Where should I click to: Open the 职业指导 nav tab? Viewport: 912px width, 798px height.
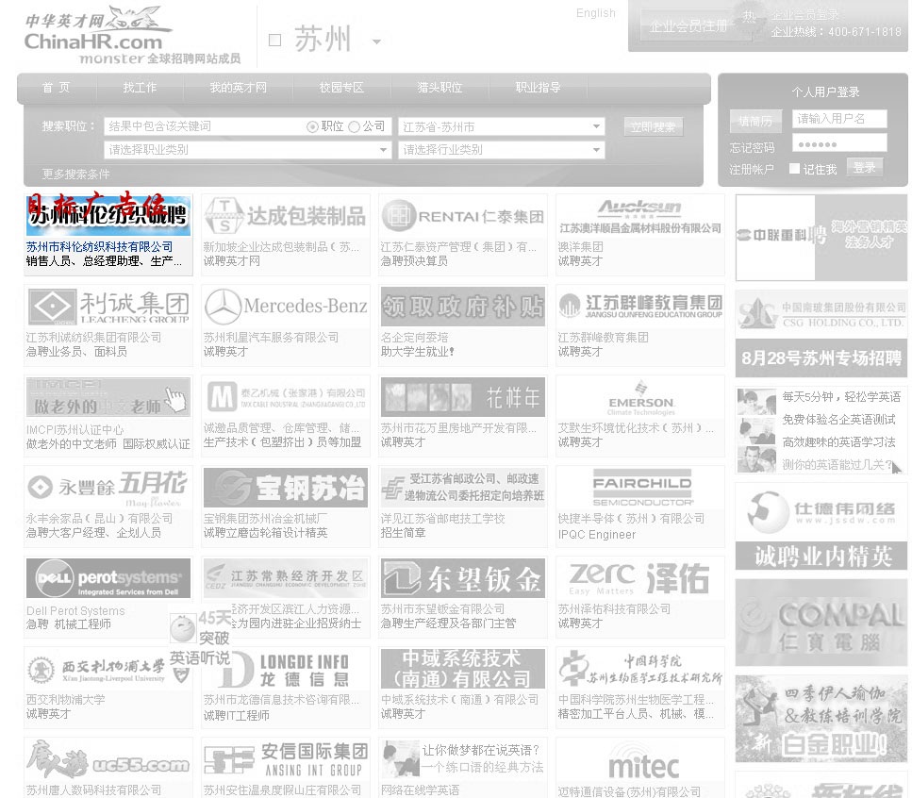(538, 87)
